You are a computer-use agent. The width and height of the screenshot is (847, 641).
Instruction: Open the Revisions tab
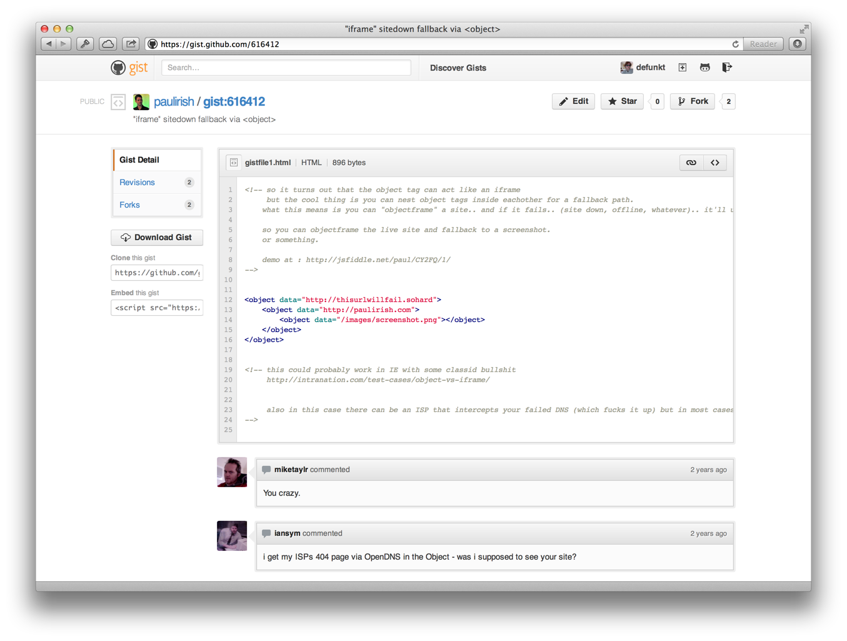pyautogui.click(x=137, y=183)
